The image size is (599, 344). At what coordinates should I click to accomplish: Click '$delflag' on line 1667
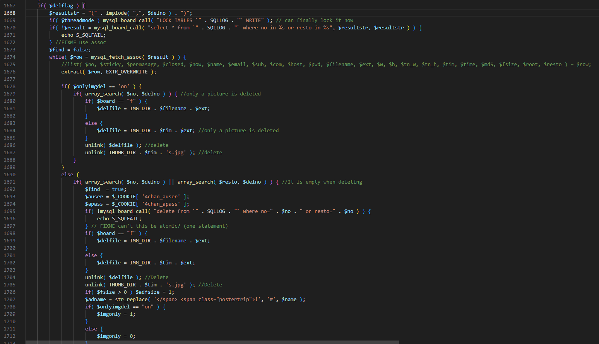61,6
